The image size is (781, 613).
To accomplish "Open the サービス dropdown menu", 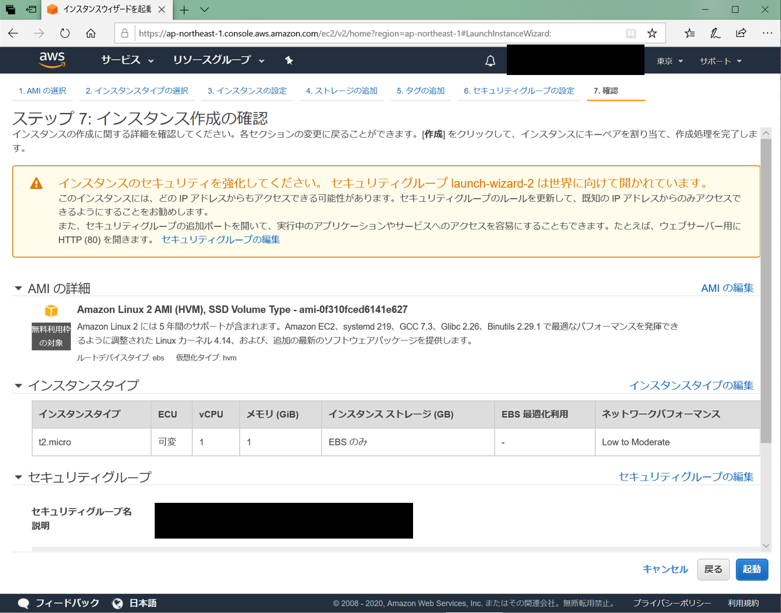I will (x=127, y=60).
